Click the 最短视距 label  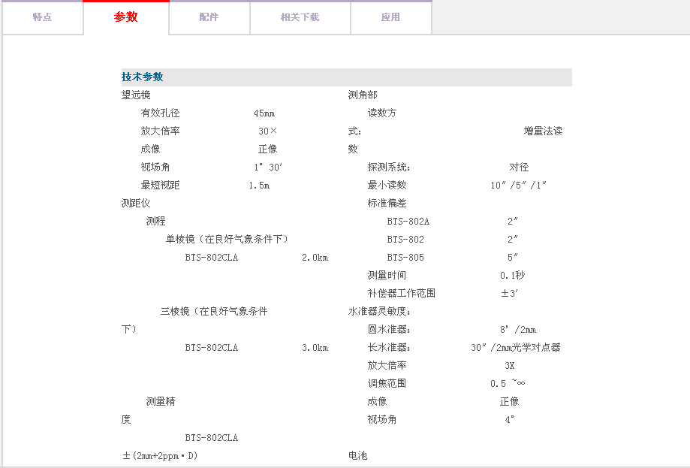[160, 186]
